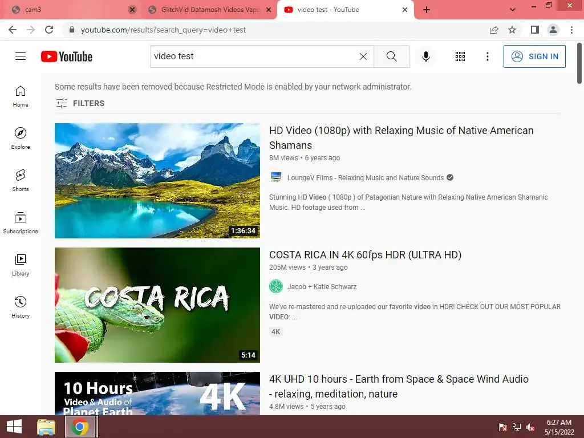Start voice search with the microphone icon
The width and height of the screenshot is (584, 438).
coord(425,56)
